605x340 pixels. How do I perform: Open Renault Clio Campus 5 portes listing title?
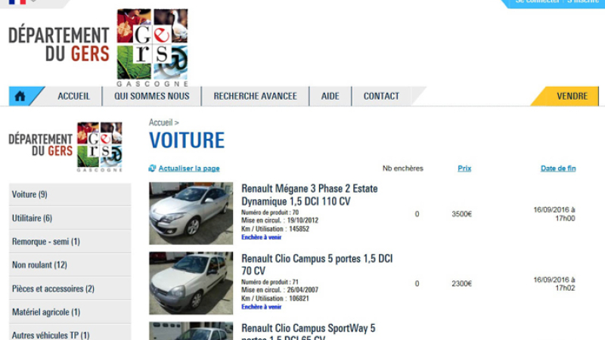point(317,264)
